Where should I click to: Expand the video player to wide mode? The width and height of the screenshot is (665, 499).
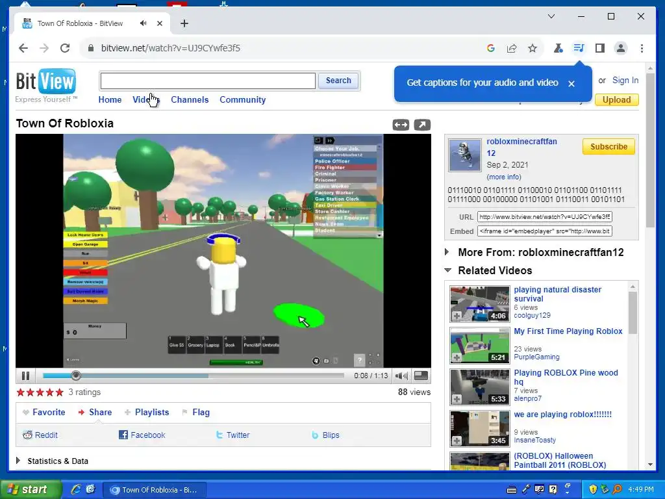click(401, 125)
